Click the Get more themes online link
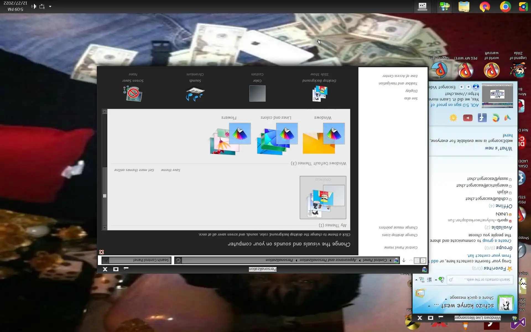531x332 pixels. (134, 170)
